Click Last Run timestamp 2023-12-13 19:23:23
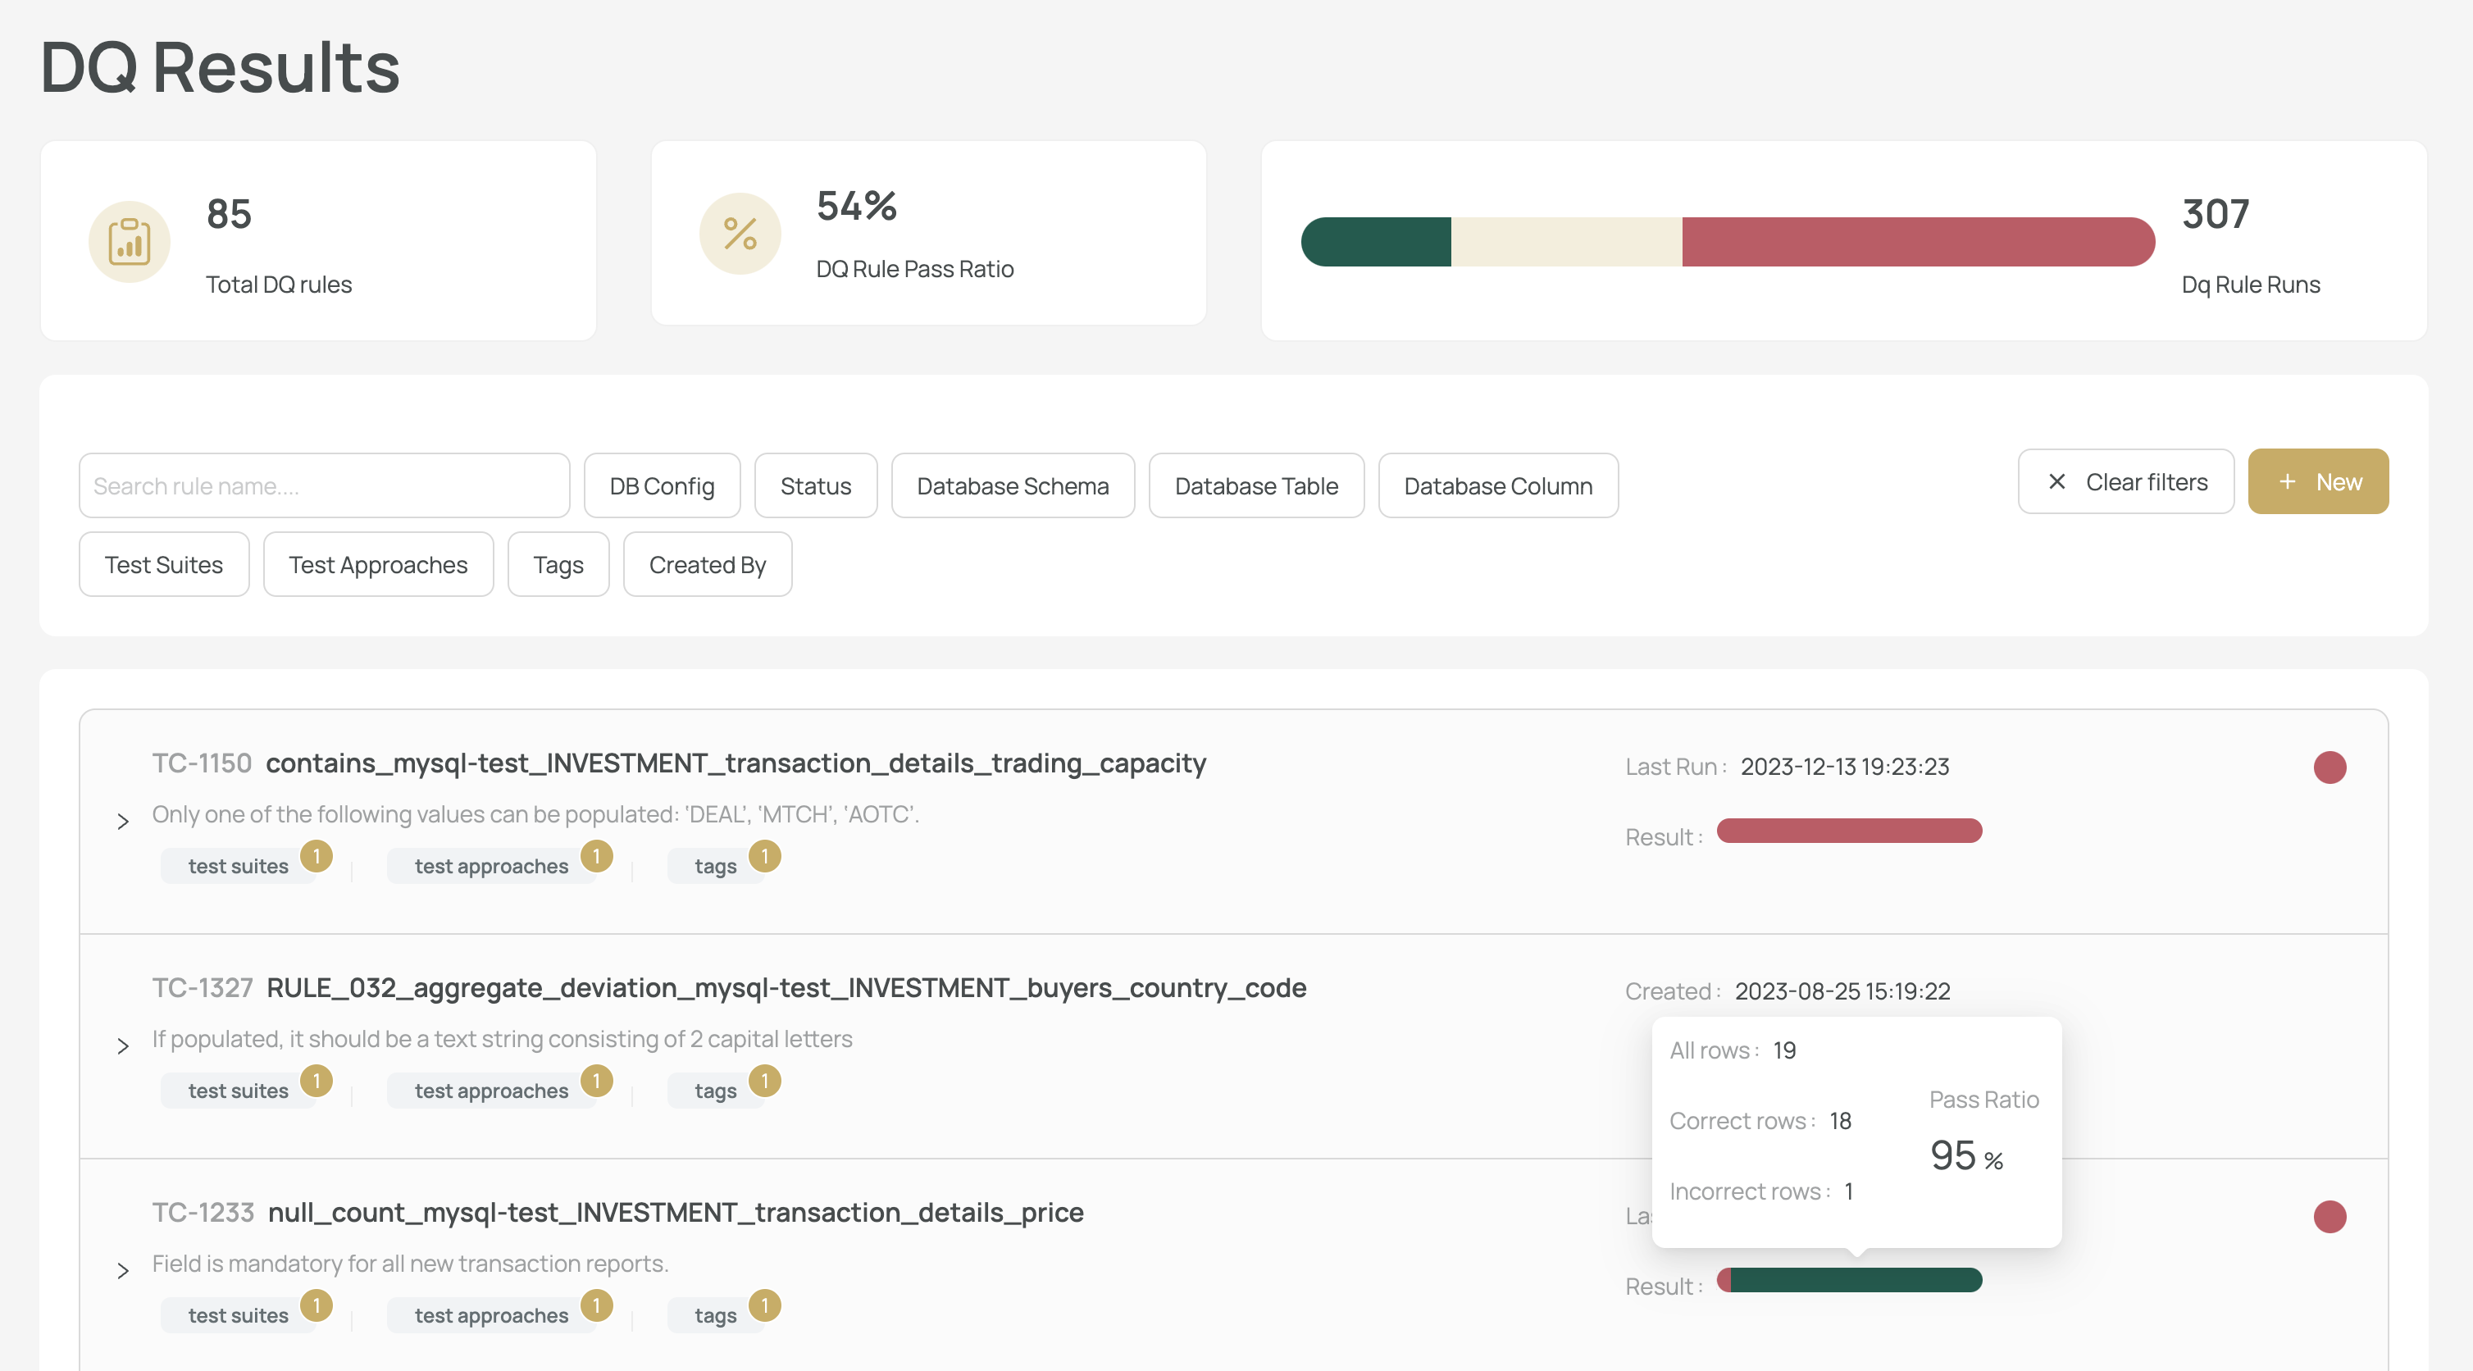 [1845, 767]
